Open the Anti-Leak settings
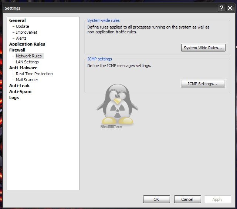The image size is (237, 209). coord(19,86)
